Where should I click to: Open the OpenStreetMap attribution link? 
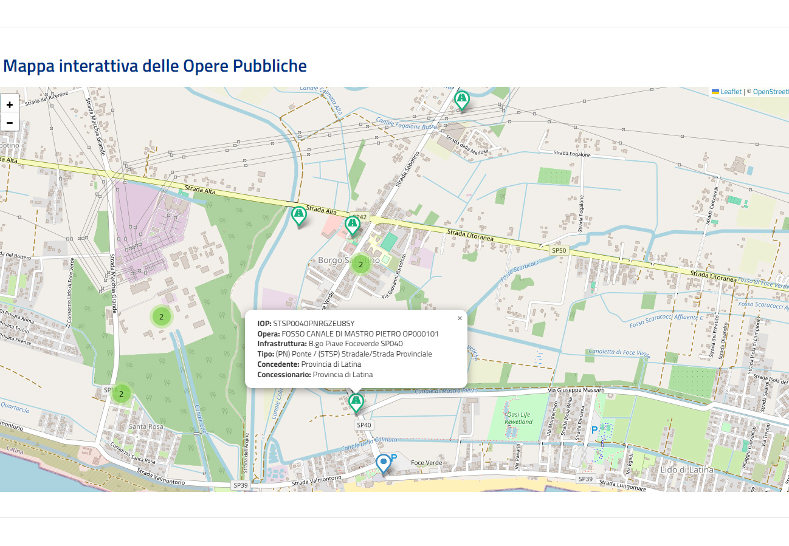coord(770,92)
